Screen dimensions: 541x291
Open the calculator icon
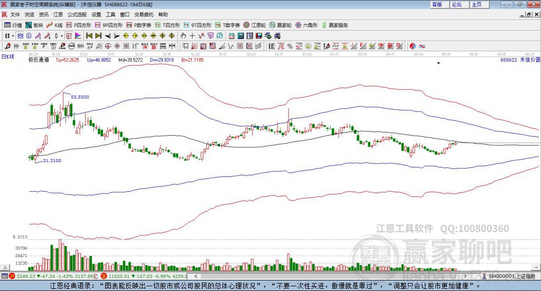pyautogui.click(x=240, y=36)
